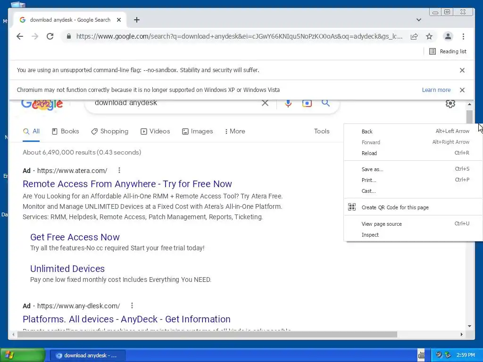Image resolution: width=483 pixels, height=362 pixels.
Task: Search by image with the camera icon
Action: (x=307, y=103)
